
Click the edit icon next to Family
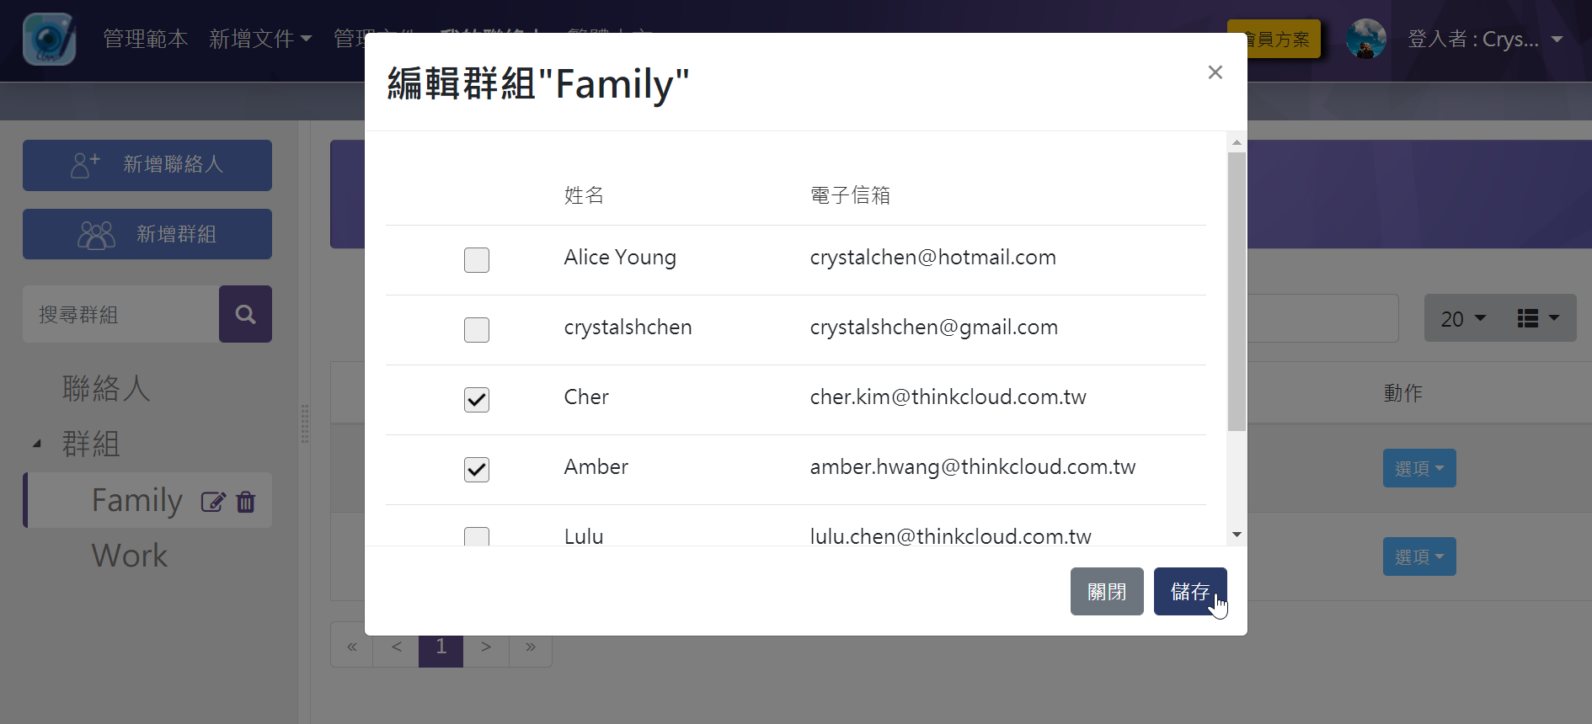(213, 502)
